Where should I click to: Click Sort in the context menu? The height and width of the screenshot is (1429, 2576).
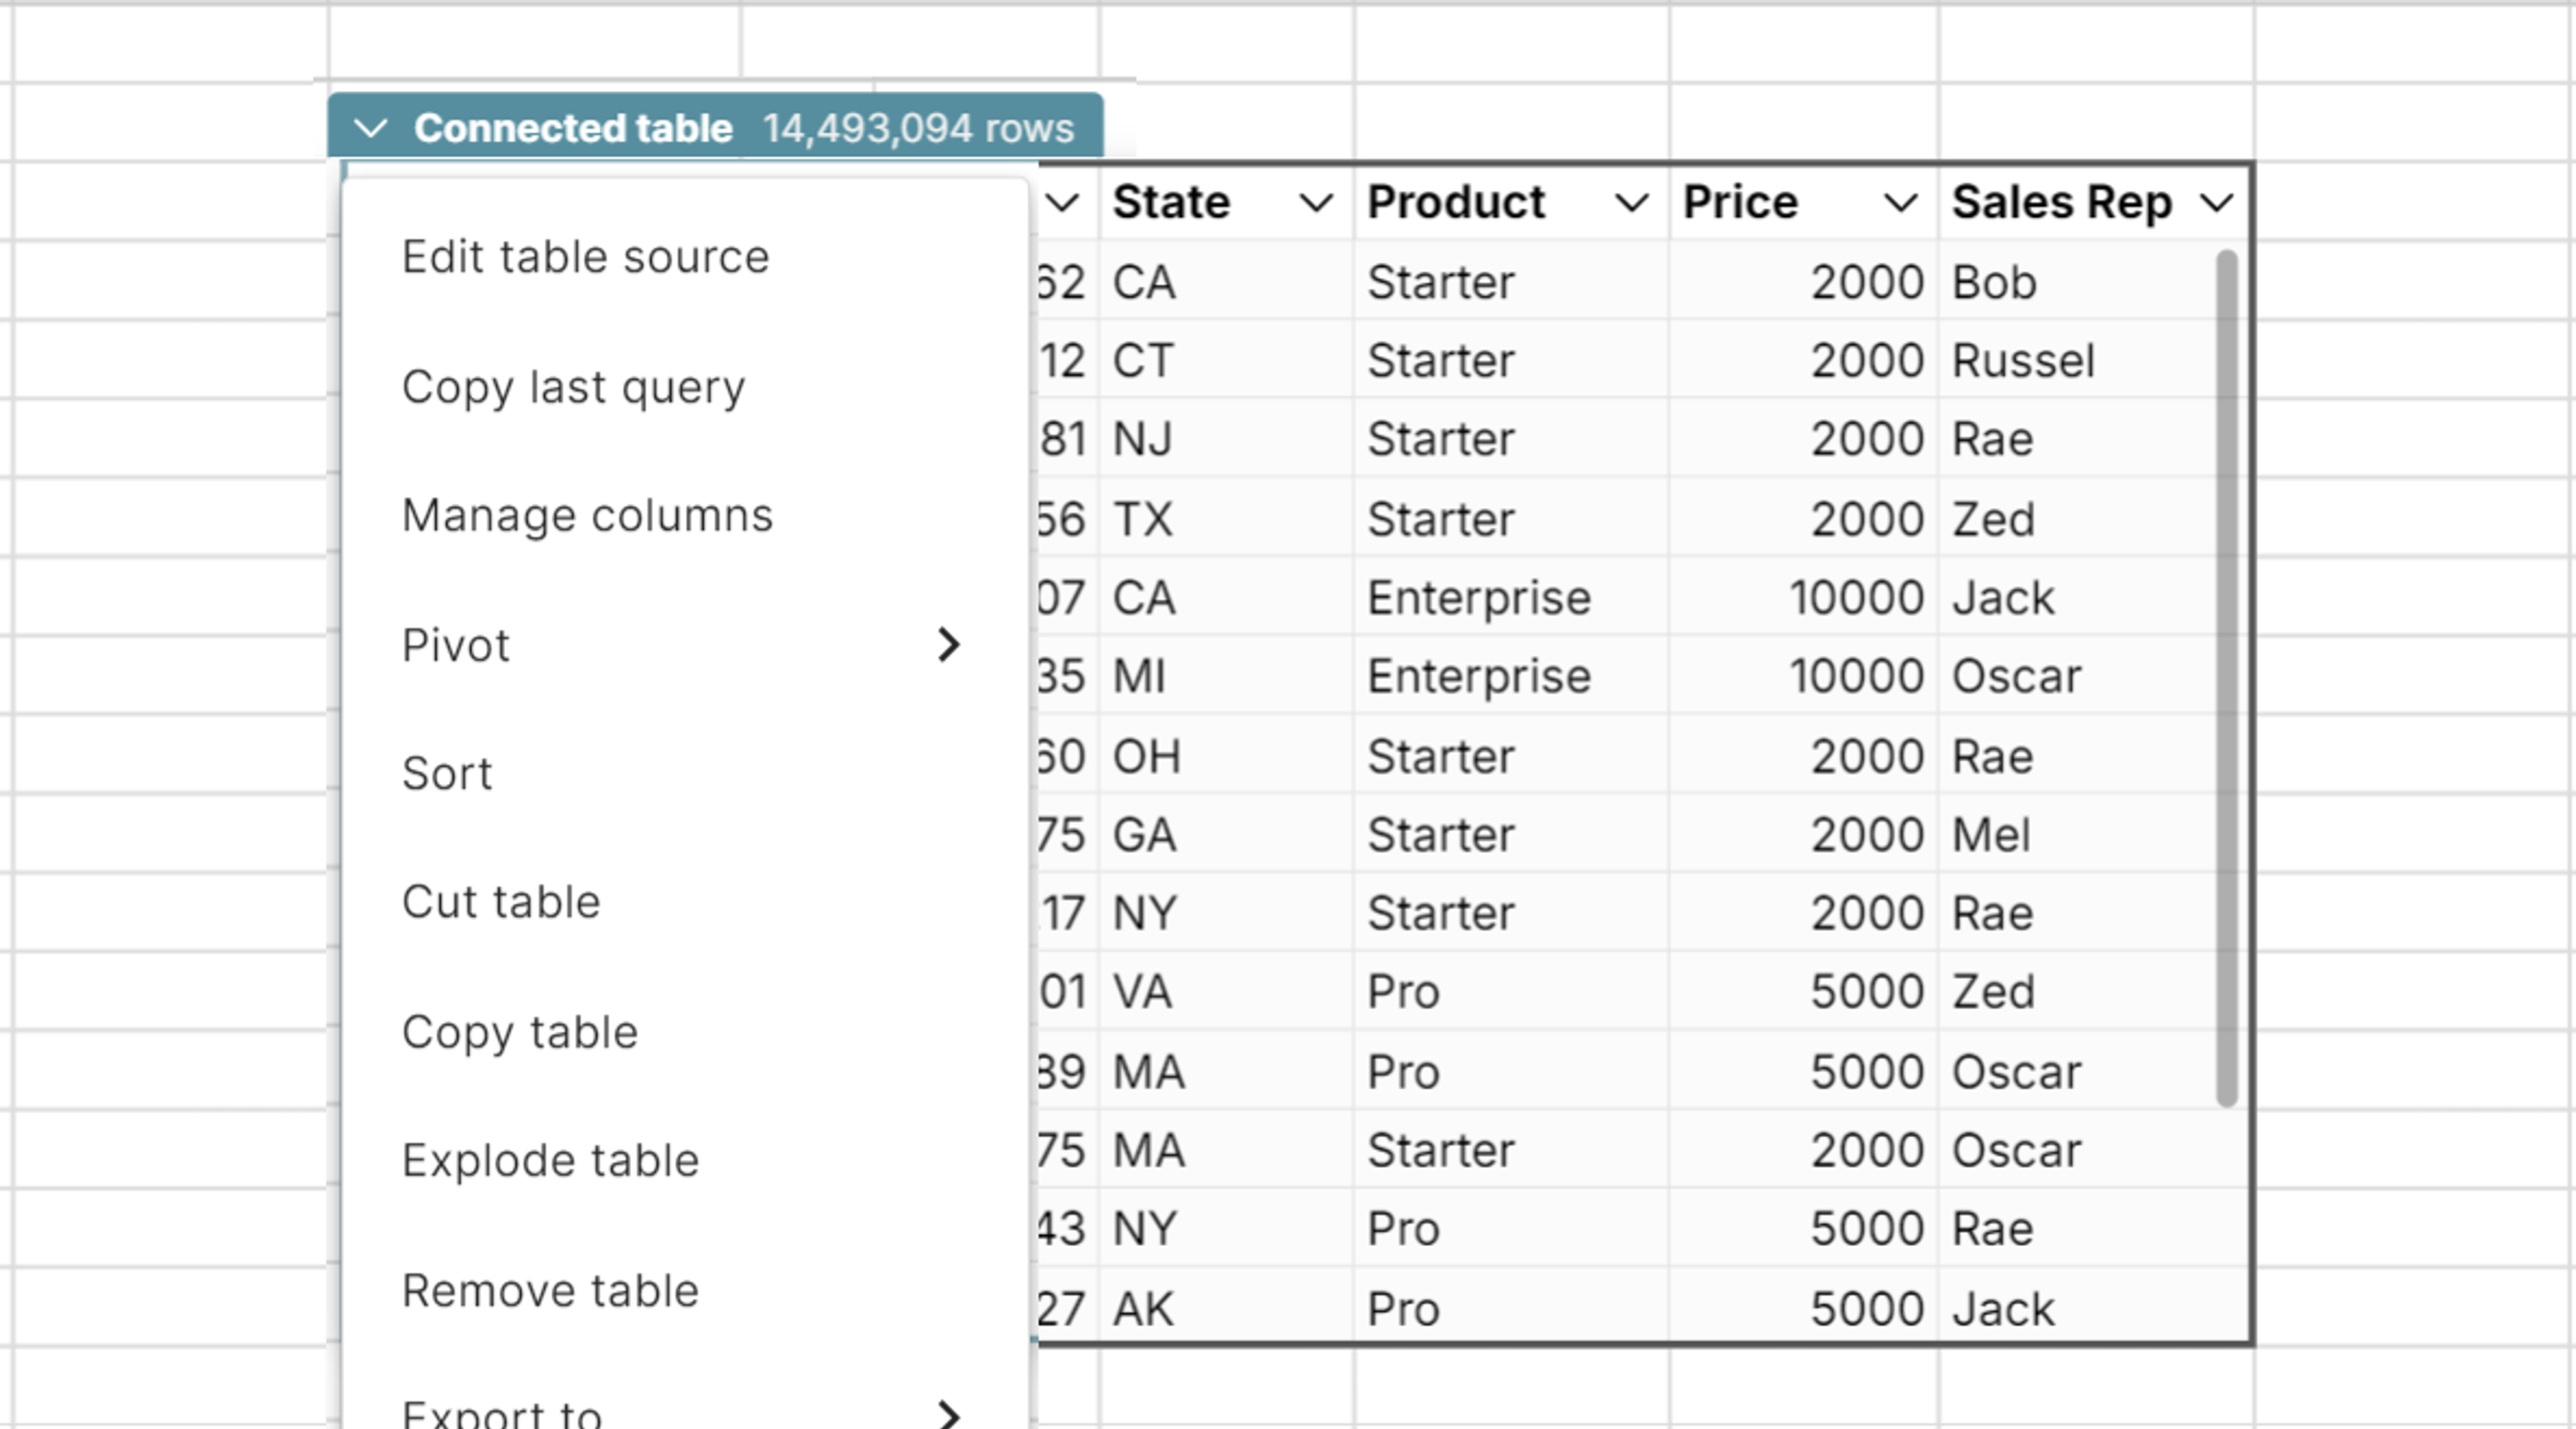[447, 774]
